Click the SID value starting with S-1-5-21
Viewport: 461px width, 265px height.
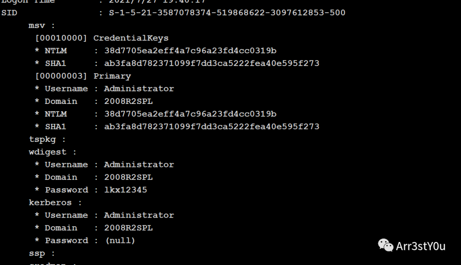(227, 13)
